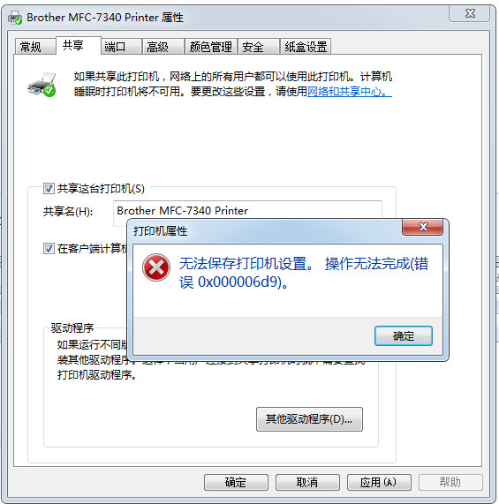Viewport: 499px width, 504px height.
Task: Toggle the 在客户端计算机 checkbox
Action: (x=49, y=248)
